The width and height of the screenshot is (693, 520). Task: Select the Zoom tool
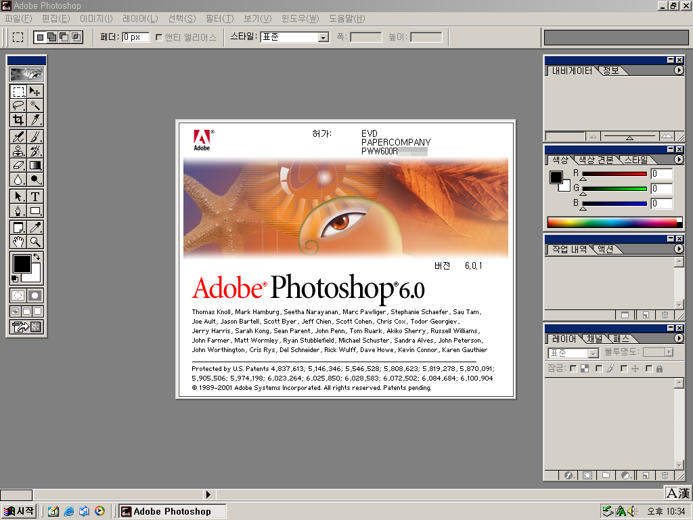coord(35,242)
